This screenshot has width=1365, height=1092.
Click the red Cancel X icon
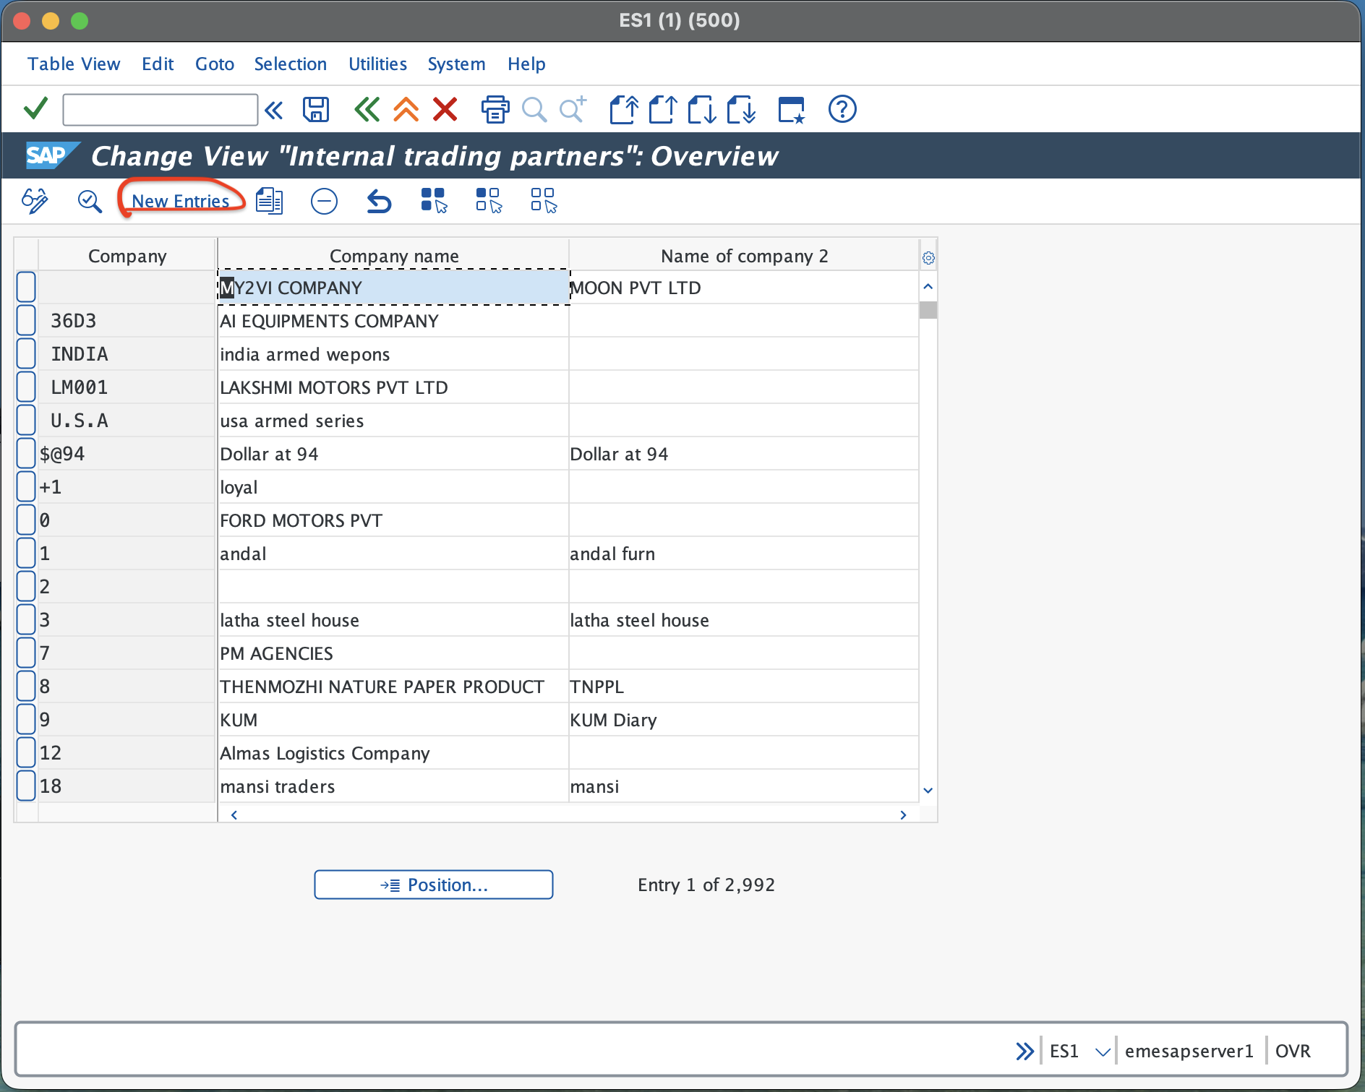point(445,110)
